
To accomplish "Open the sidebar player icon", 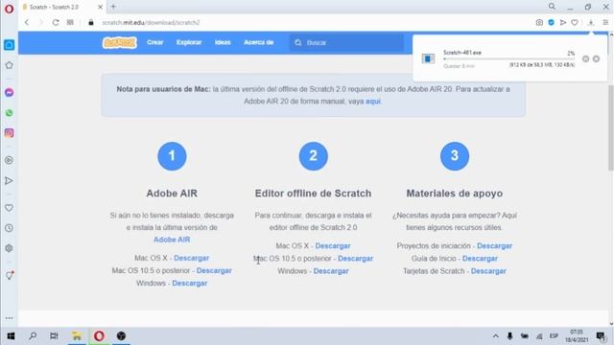I will 9,160.
